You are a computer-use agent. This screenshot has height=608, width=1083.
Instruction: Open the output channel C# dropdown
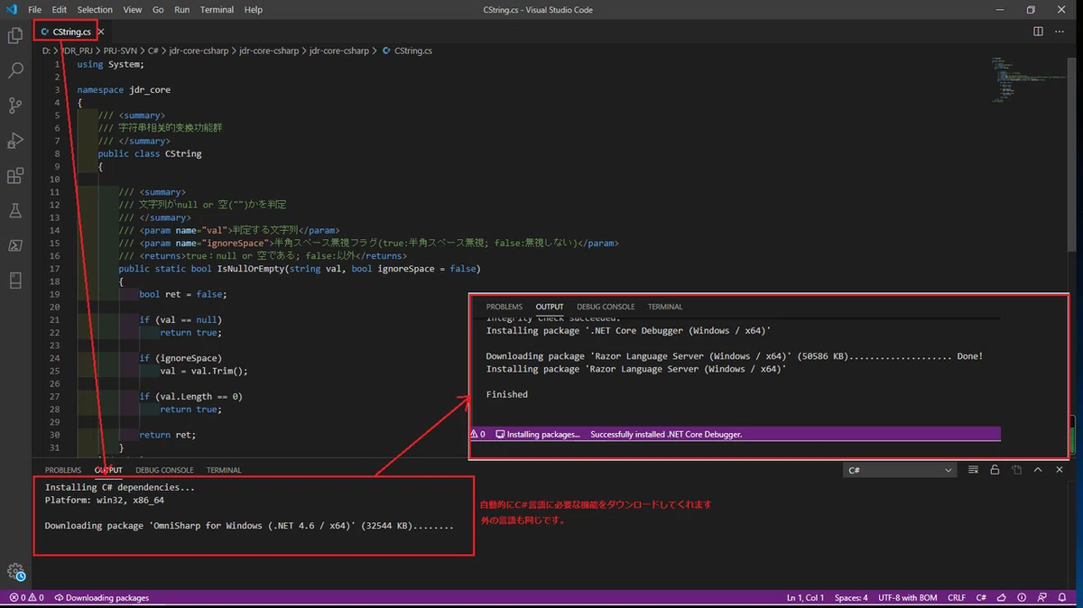click(x=900, y=470)
